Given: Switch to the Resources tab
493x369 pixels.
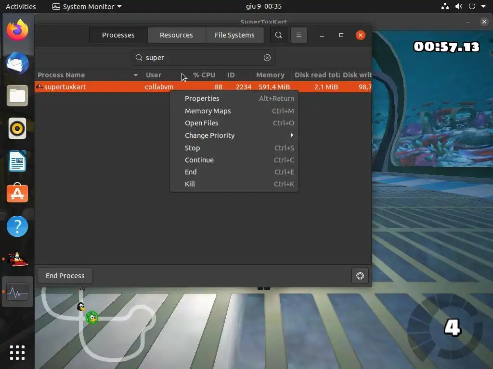Looking at the screenshot, I should (x=176, y=35).
